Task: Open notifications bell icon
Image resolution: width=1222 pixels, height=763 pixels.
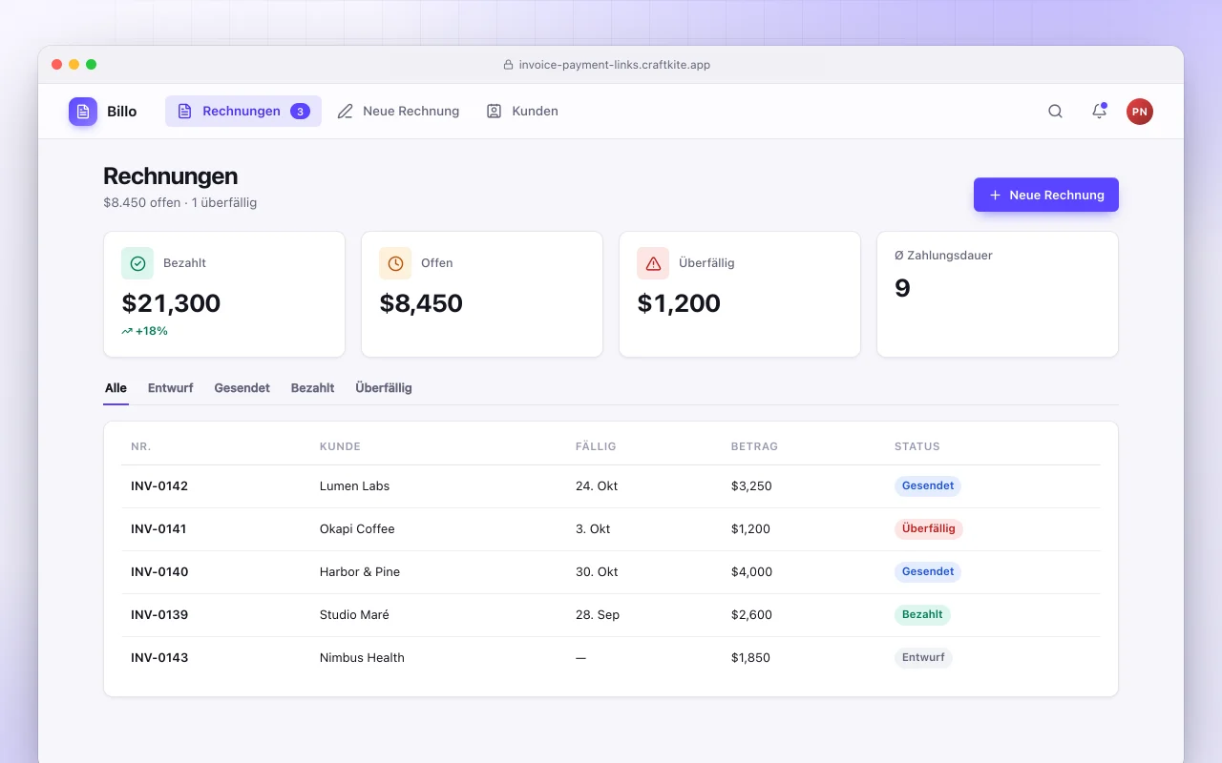Action: click(1099, 112)
